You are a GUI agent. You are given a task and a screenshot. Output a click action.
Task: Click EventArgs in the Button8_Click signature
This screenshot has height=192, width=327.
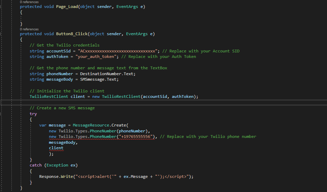[137, 34]
